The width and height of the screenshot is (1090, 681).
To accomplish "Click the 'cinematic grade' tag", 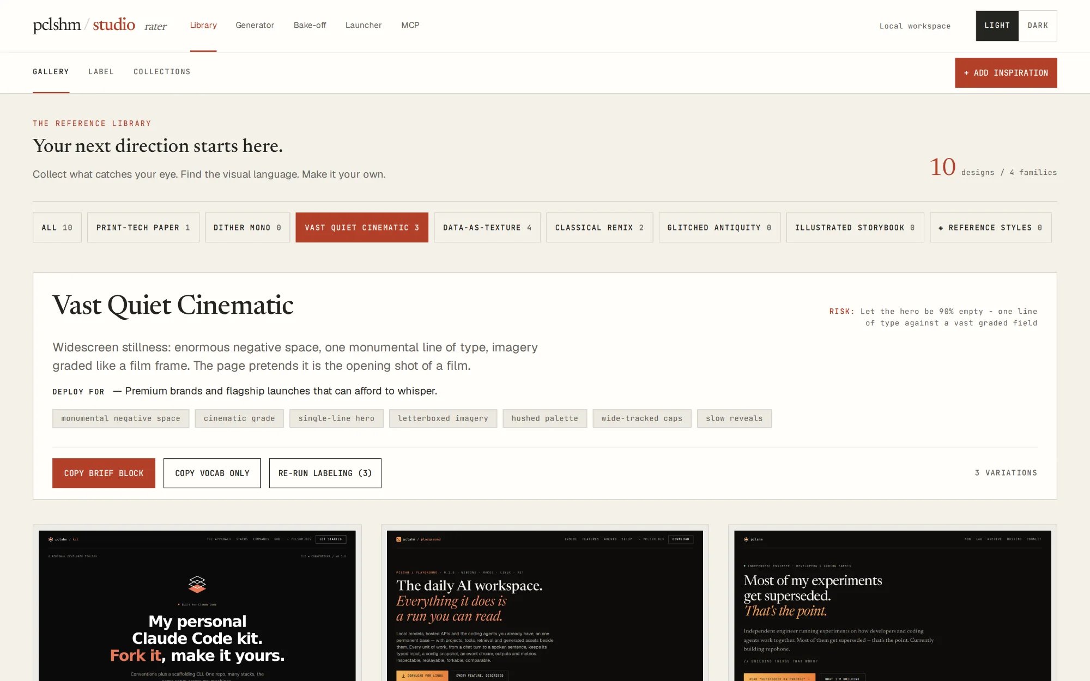I will 239,418.
